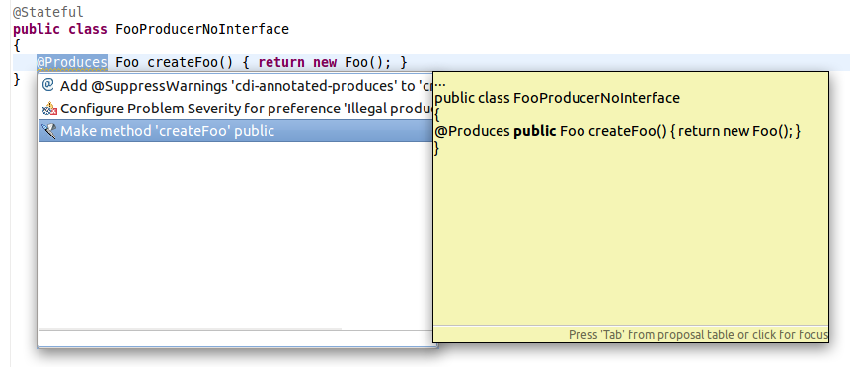Image resolution: width=850 pixels, height=367 pixels.
Task: Choose Configure Problem Severity for preference
Action: coord(235,109)
